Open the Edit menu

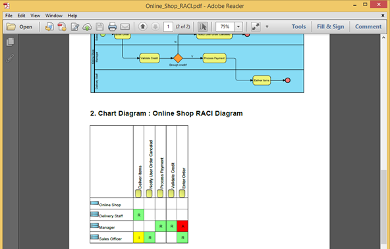[x=21, y=15]
